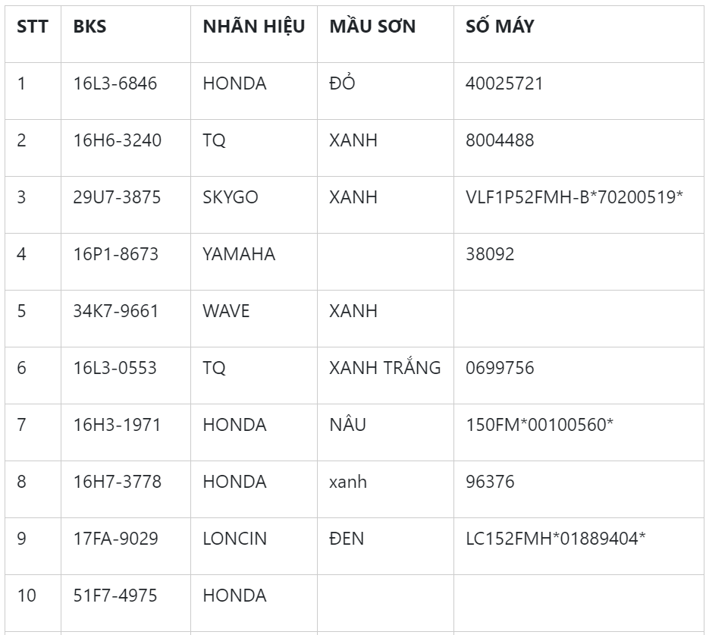This screenshot has width=706, height=635.
Task: Click the BKS column header
Action: coord(89,27)
